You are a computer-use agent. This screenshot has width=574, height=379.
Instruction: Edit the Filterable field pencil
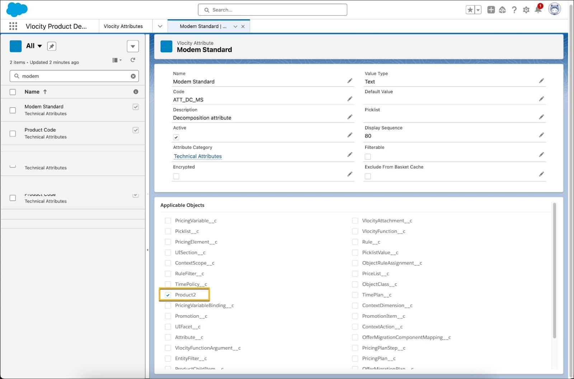541,155
